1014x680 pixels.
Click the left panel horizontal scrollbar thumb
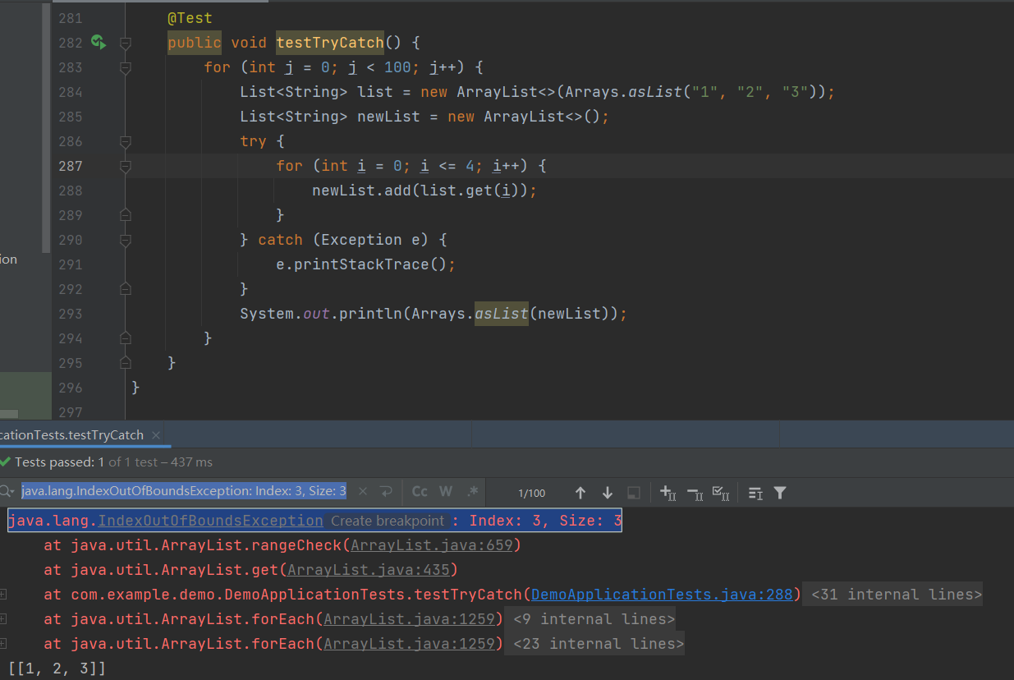click(x=9, y=414)
